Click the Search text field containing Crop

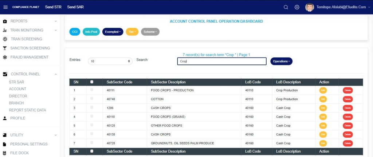[x=222, y=62]
